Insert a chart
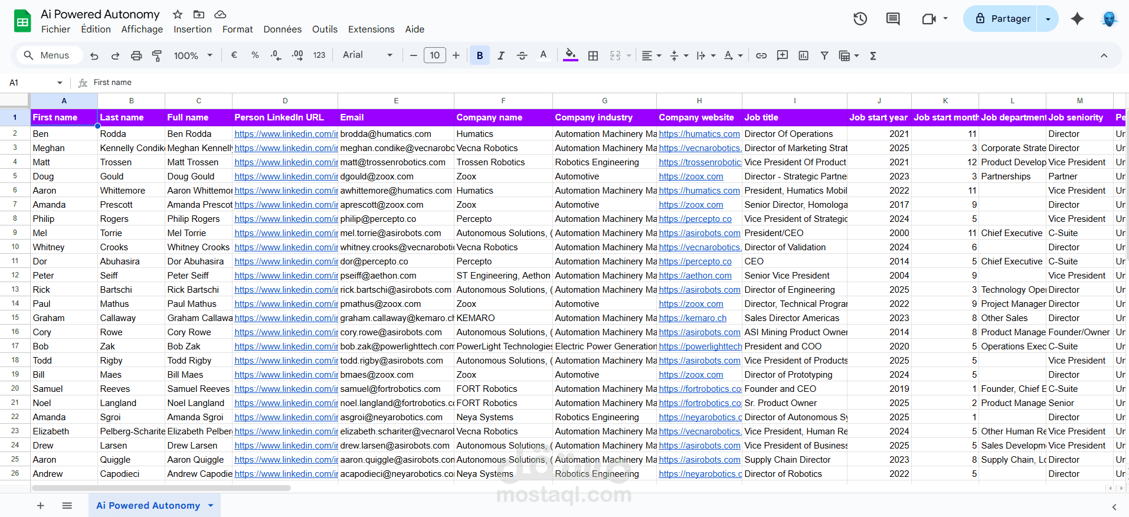This screenshot has height=517, width=1129. pyautogui.click(x=804, y=55)
